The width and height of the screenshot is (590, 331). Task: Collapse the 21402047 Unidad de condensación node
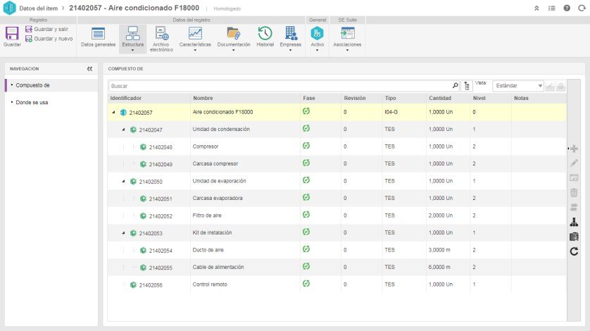point(123,130)
